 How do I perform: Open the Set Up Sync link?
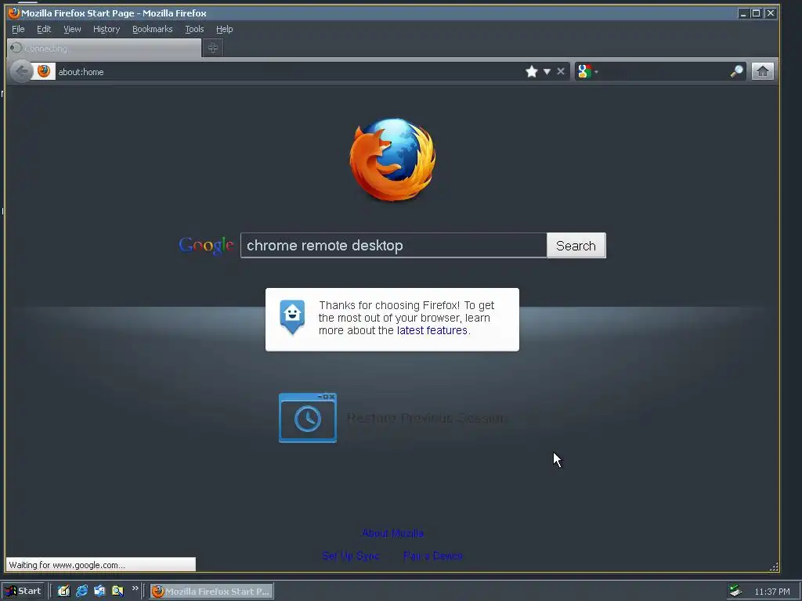point(350,556)
